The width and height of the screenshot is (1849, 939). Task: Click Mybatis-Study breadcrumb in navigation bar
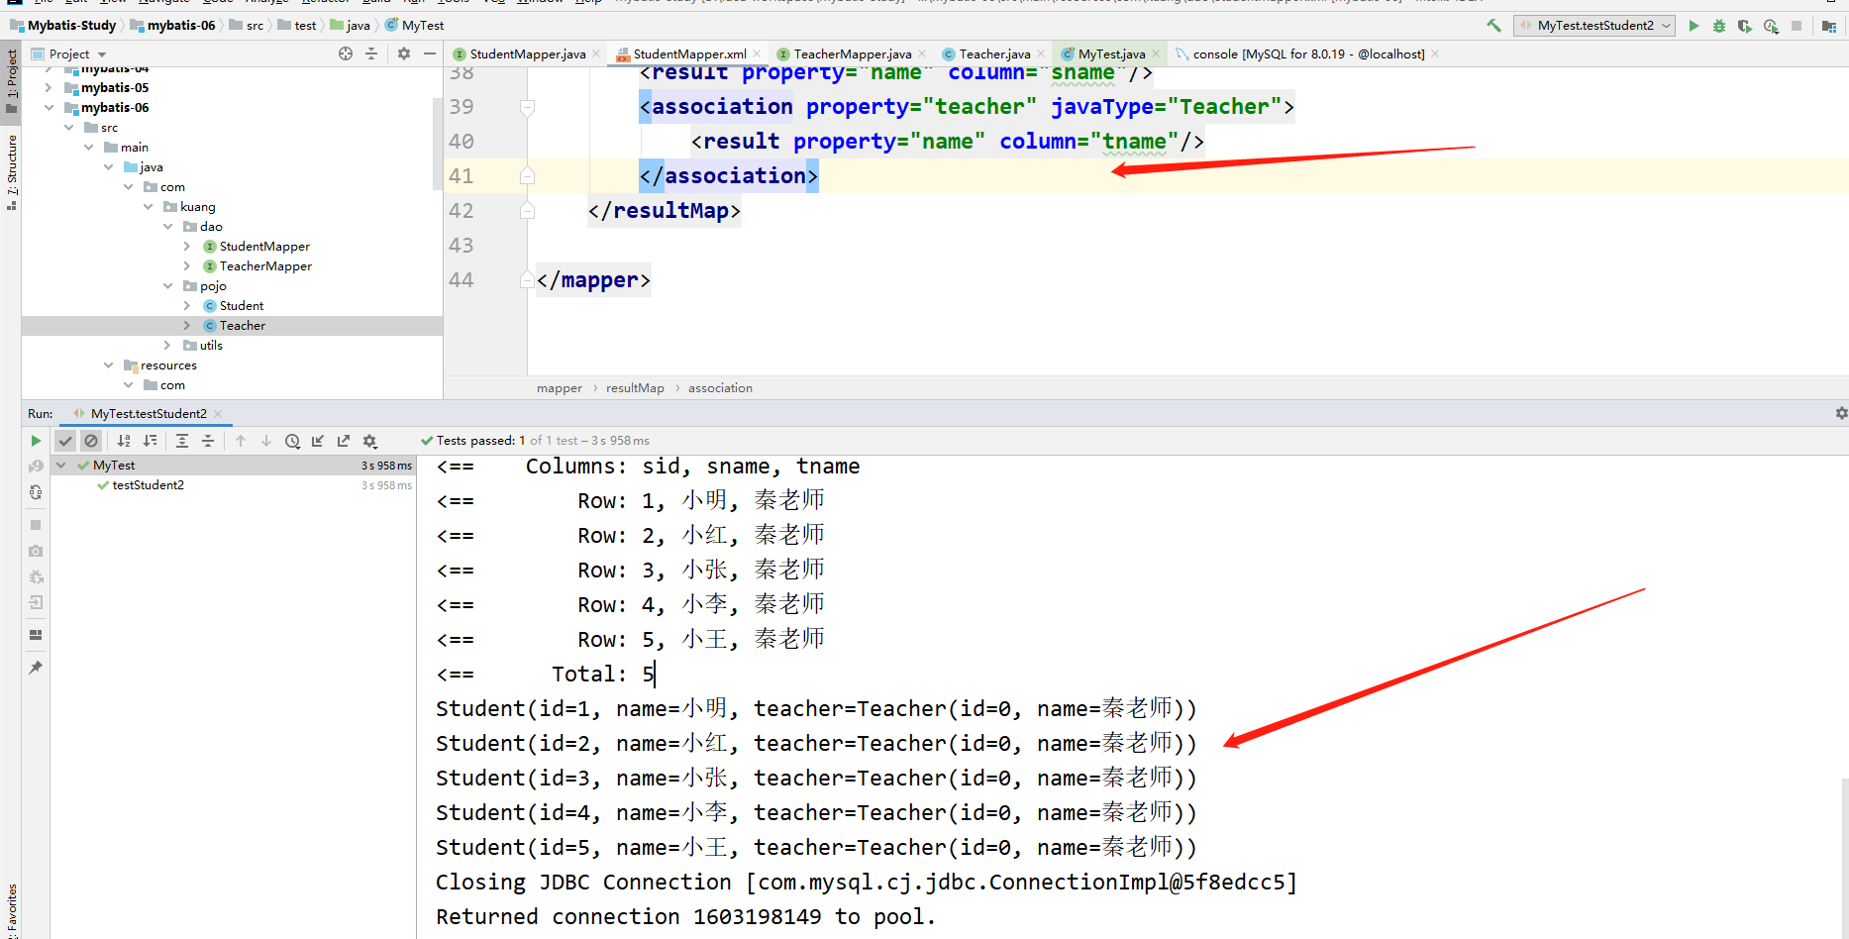(71, 26)
